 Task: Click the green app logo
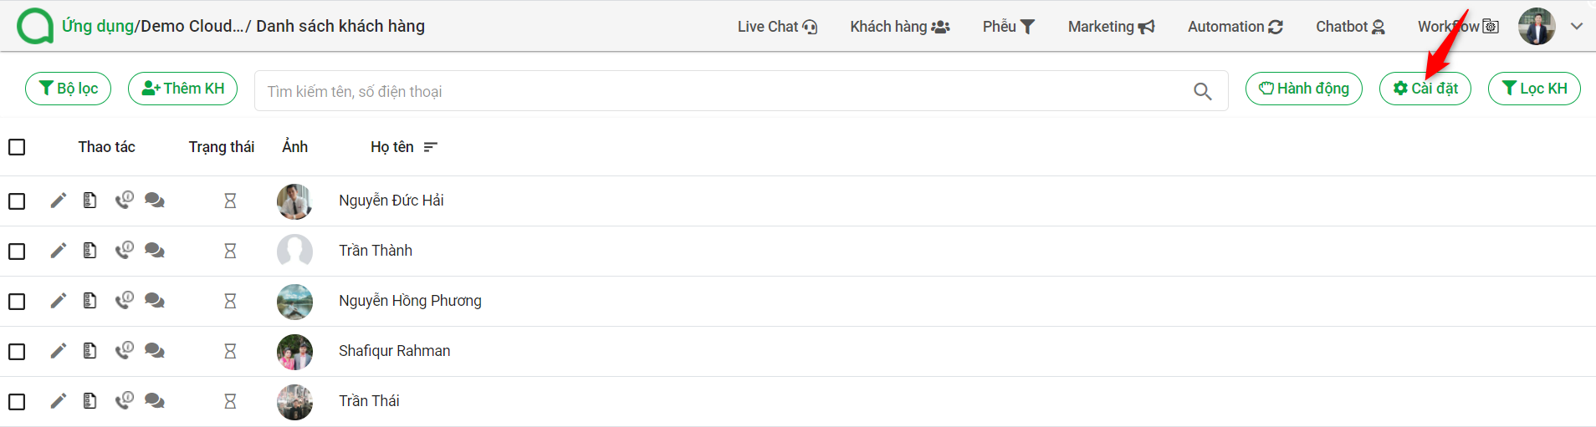click(x=35, y=26)
